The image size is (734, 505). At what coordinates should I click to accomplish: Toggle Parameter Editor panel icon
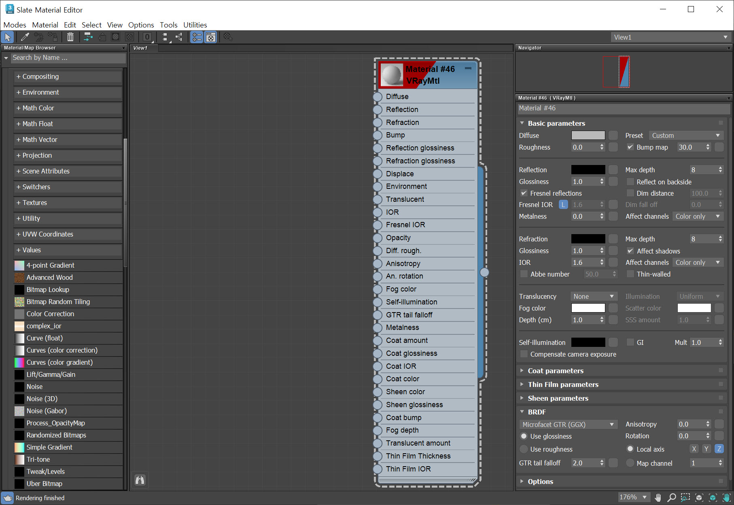210,37
